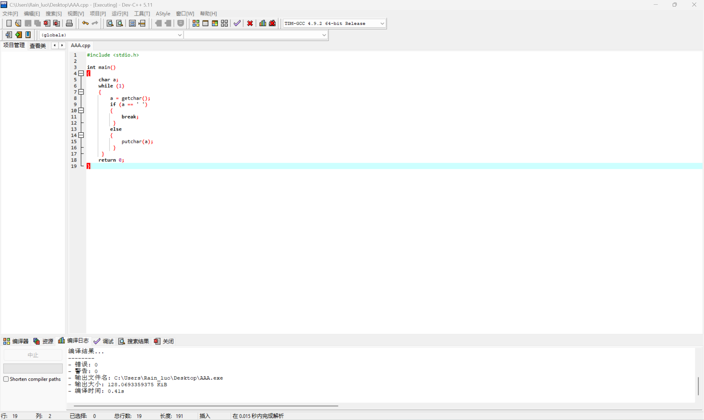Click the Profile bar-chart toolbar icon
The height and width of the screenshot is (420, 704).
pyautogui.click(x=263, y=23)
